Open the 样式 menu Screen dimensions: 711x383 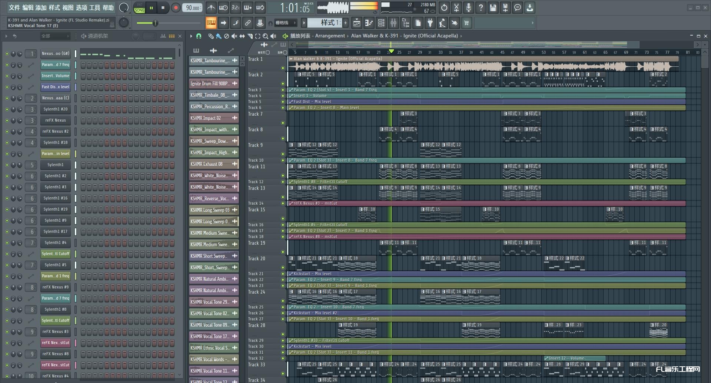pyautogui.click(x=54, y=7)
